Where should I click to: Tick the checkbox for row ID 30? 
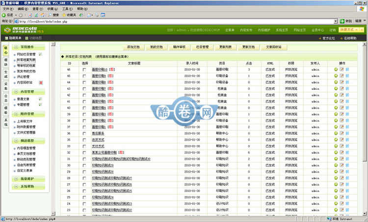(x=84, y=166)
